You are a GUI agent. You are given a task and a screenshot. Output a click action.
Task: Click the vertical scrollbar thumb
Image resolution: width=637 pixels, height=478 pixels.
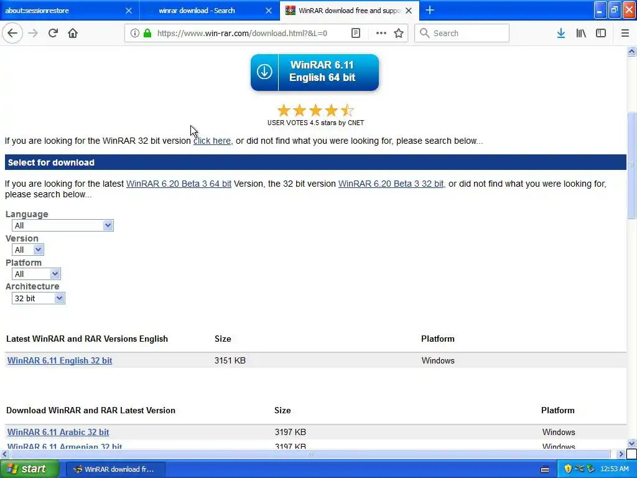tap(631, 165)
